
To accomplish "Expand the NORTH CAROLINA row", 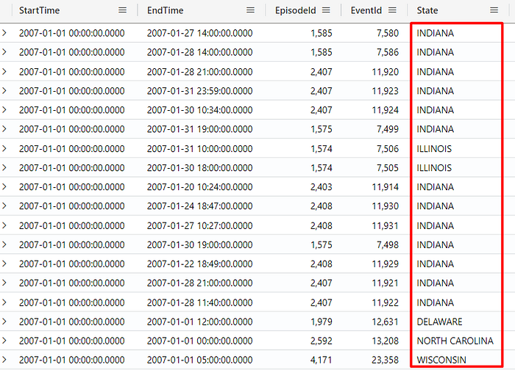I will (x=4, y=341).
